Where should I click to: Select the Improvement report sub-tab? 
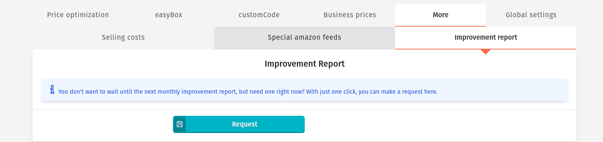tap(486, 37)
